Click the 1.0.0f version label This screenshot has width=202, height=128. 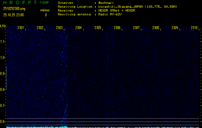(45, 3)
